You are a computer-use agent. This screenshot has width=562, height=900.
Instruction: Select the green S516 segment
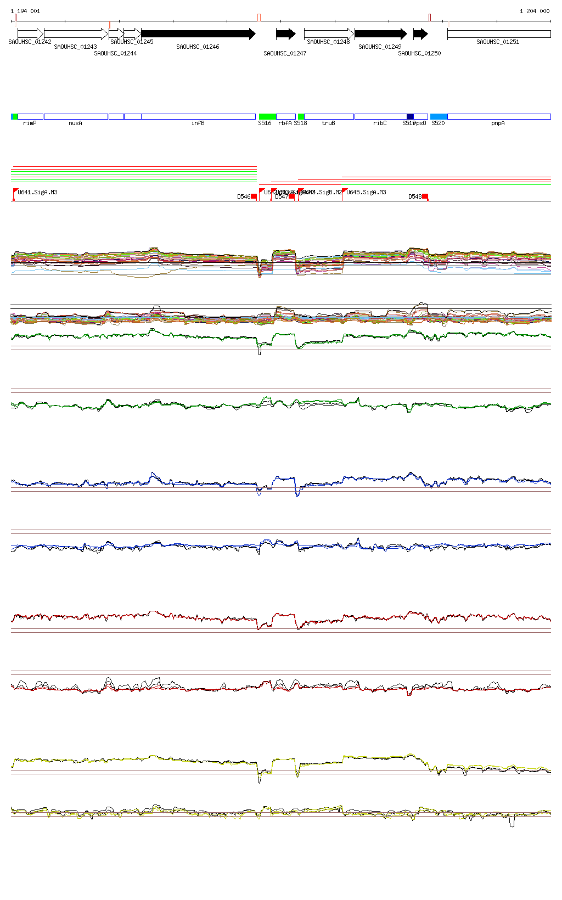click(x=267, y=116)
